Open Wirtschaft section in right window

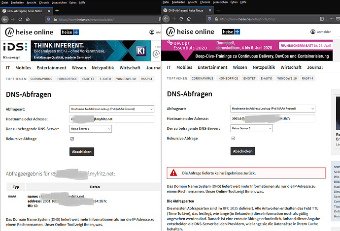tap(291, 67)
